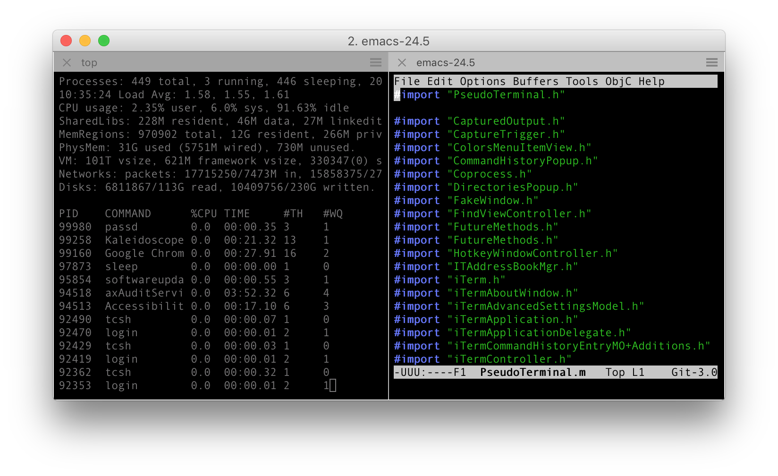Viewport: 778px width, 476px height.
Task: Click the yellow minimize window button
Action: click(85, 41)
